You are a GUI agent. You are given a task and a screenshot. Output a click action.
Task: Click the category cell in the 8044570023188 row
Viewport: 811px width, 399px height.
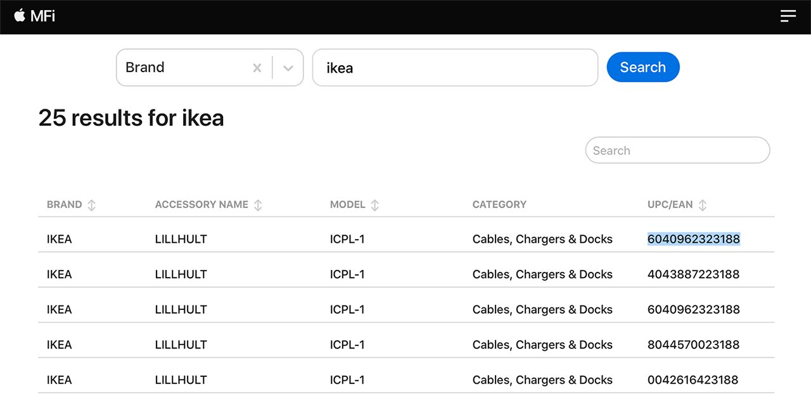tap(542, 345)
